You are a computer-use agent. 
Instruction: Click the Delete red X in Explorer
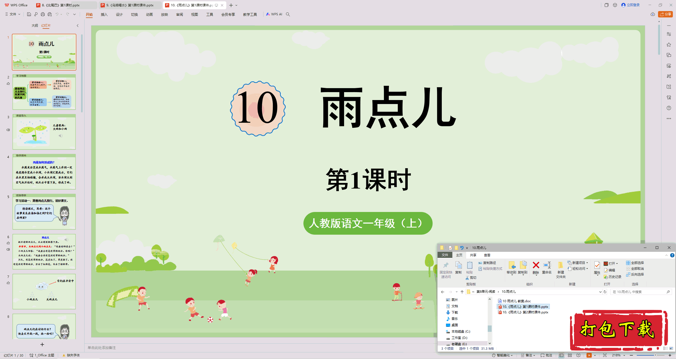pyautogui.click(x=536, y=268)
